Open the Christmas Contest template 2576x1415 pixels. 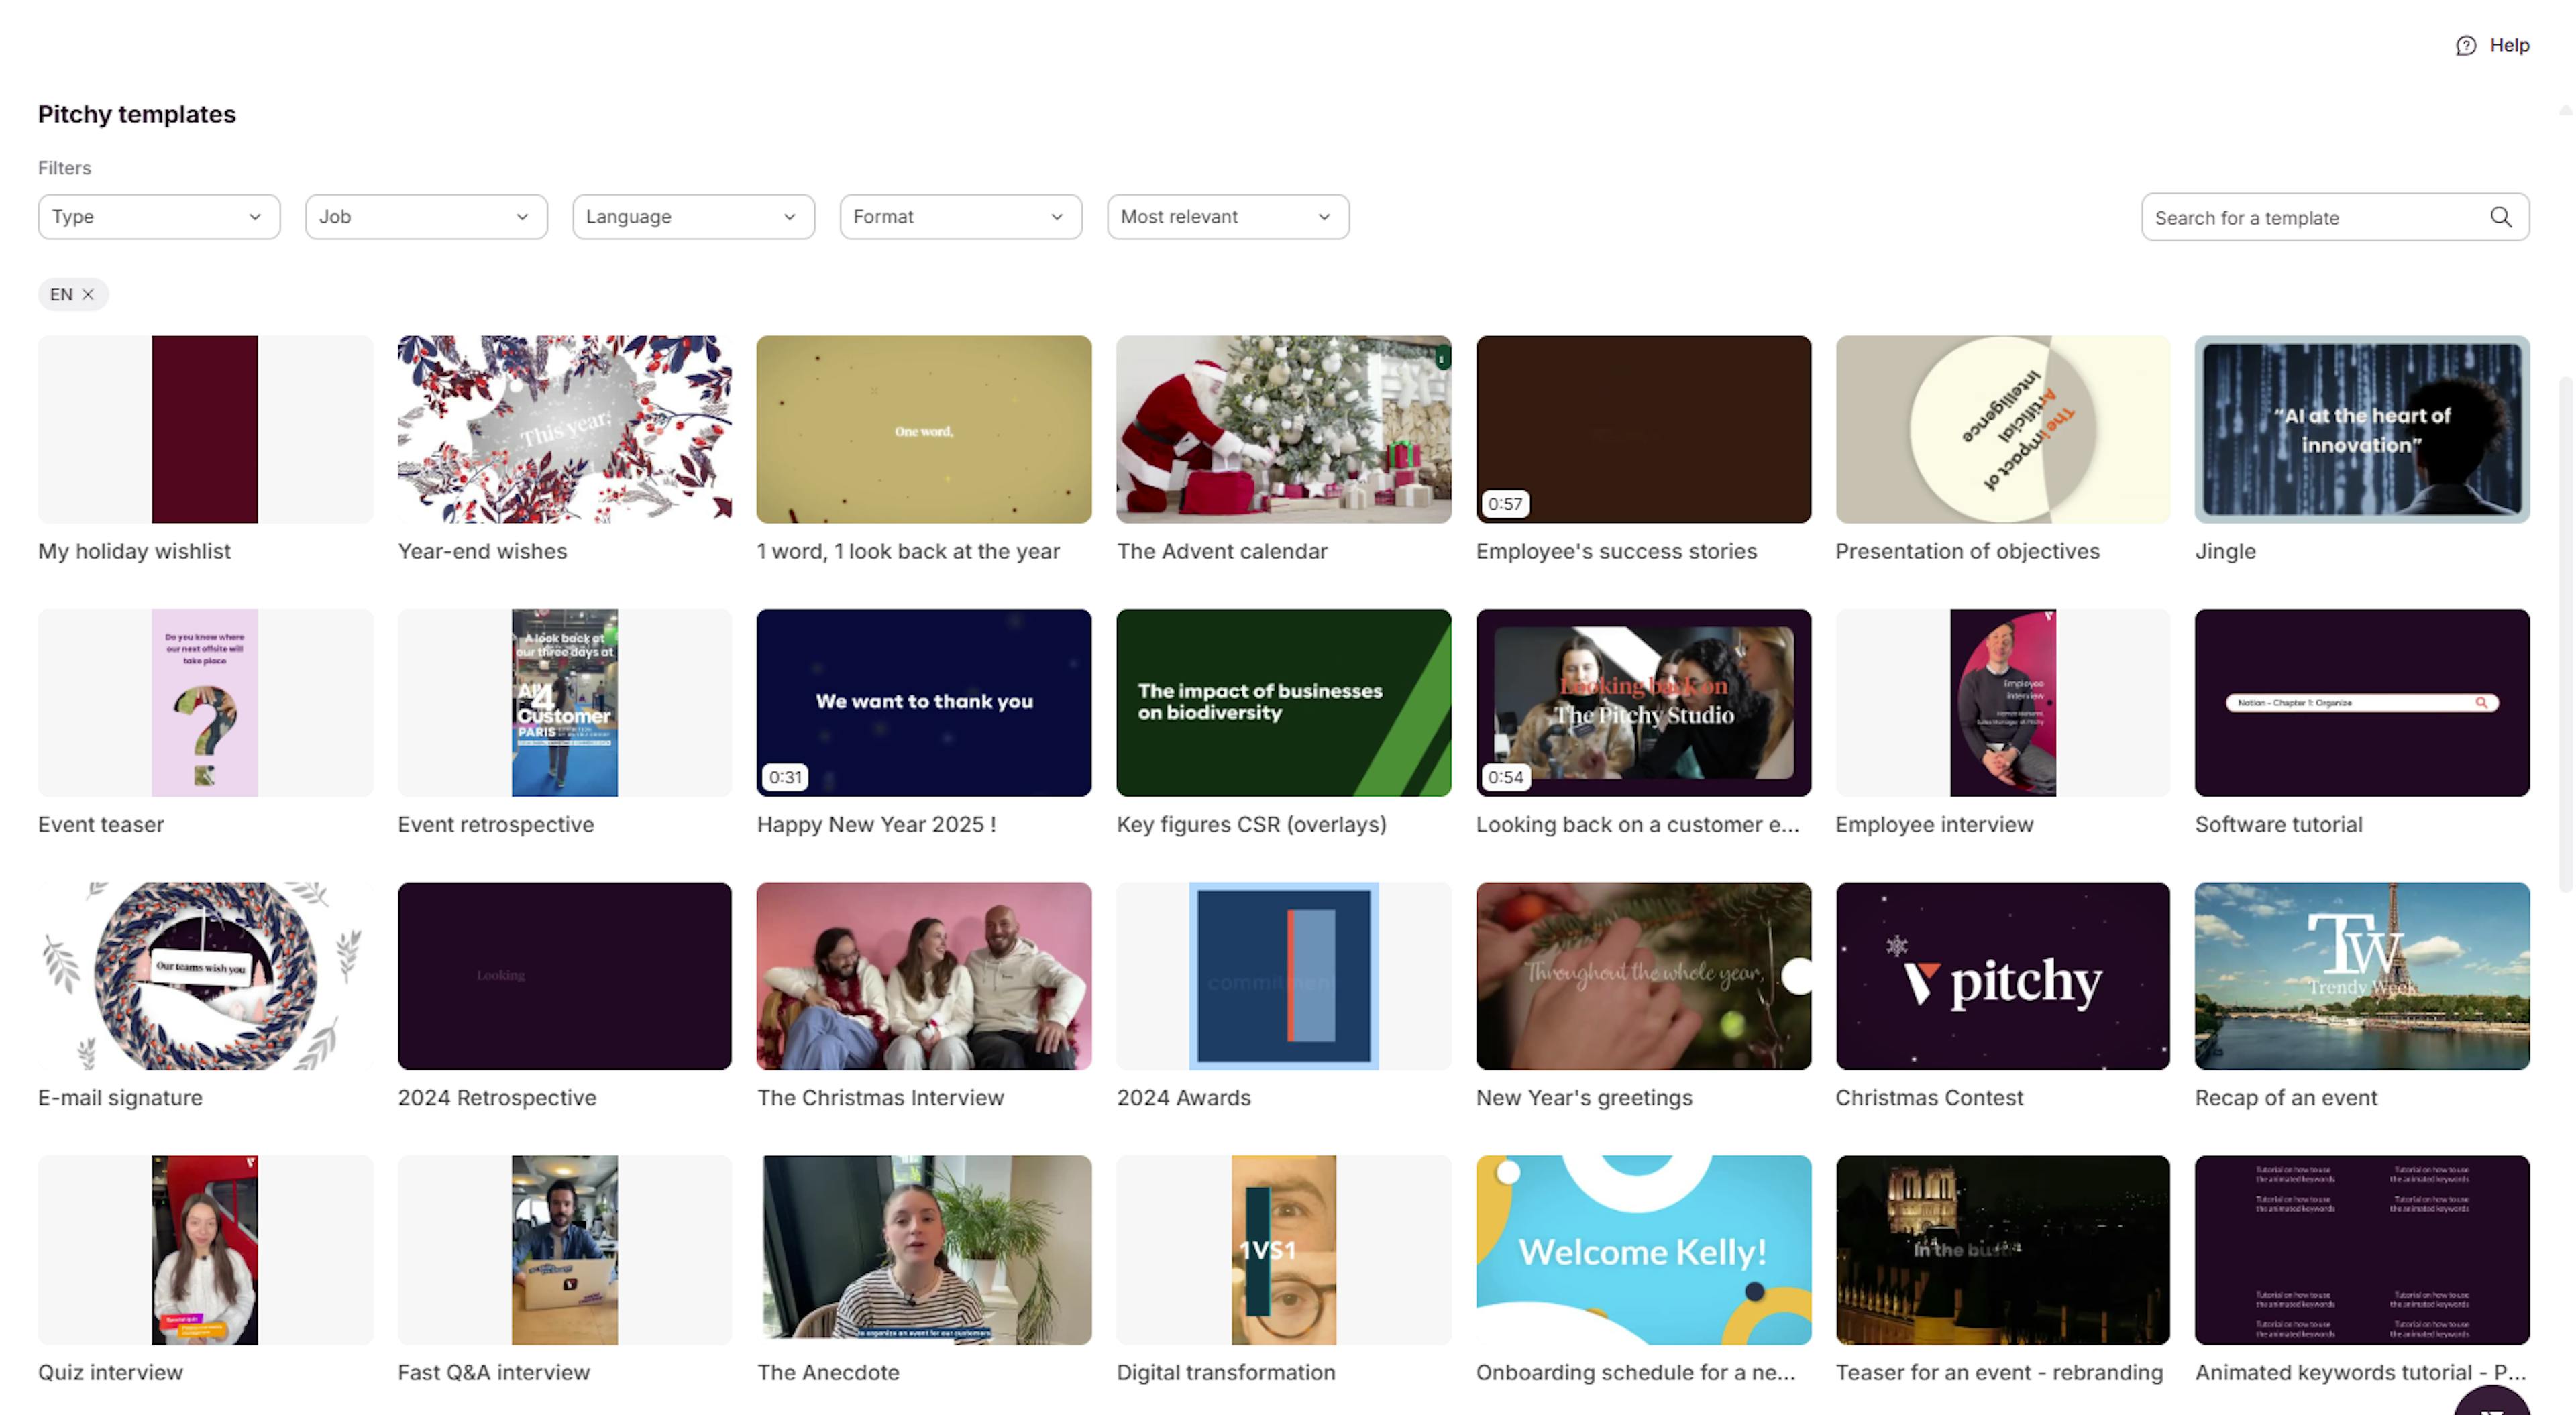tap(2002, 975)
